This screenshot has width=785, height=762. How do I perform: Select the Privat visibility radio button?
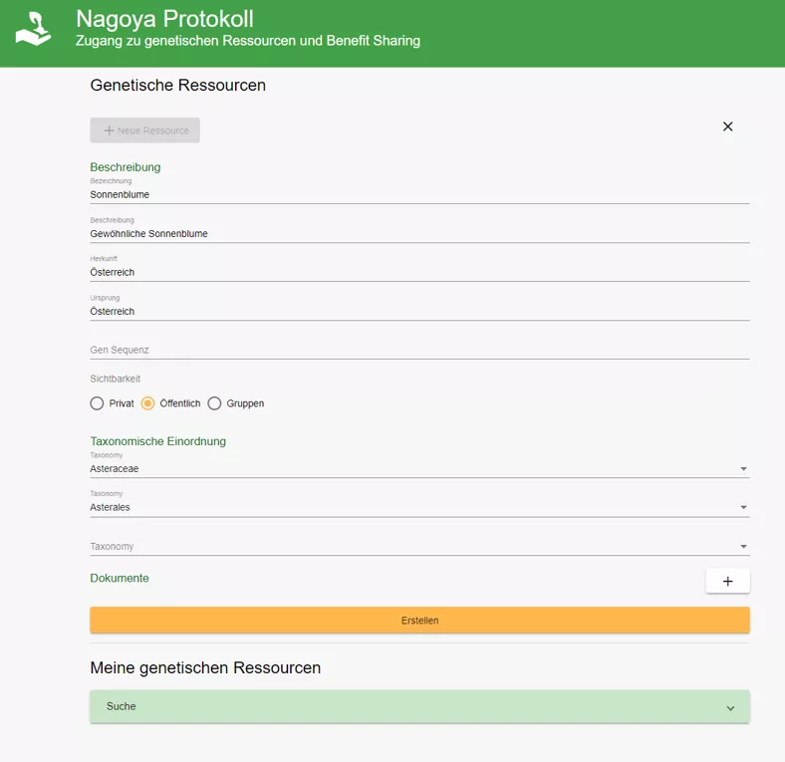[x=97, y=403]
